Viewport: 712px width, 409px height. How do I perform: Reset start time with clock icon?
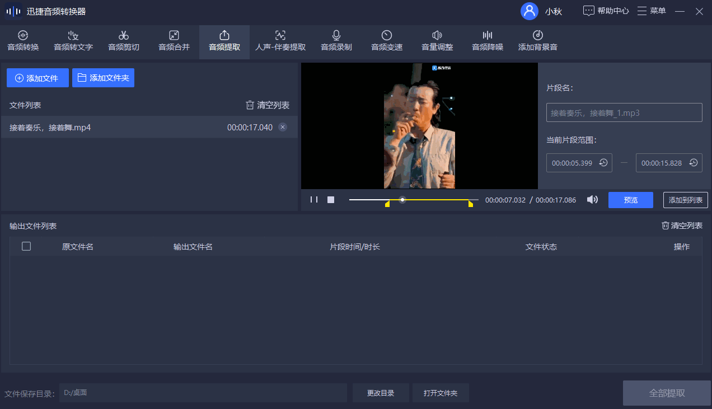[603, 163]
